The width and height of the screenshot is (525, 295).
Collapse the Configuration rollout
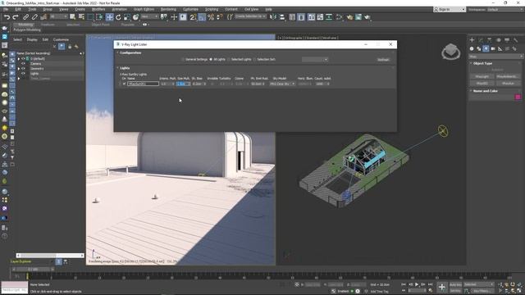(x=118, y=52)
